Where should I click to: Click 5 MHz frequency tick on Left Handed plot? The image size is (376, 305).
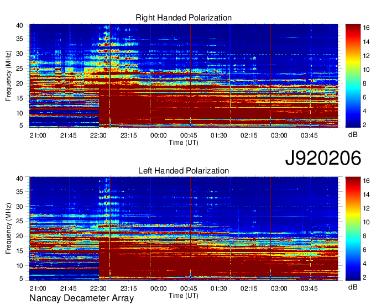coord(22,278)
